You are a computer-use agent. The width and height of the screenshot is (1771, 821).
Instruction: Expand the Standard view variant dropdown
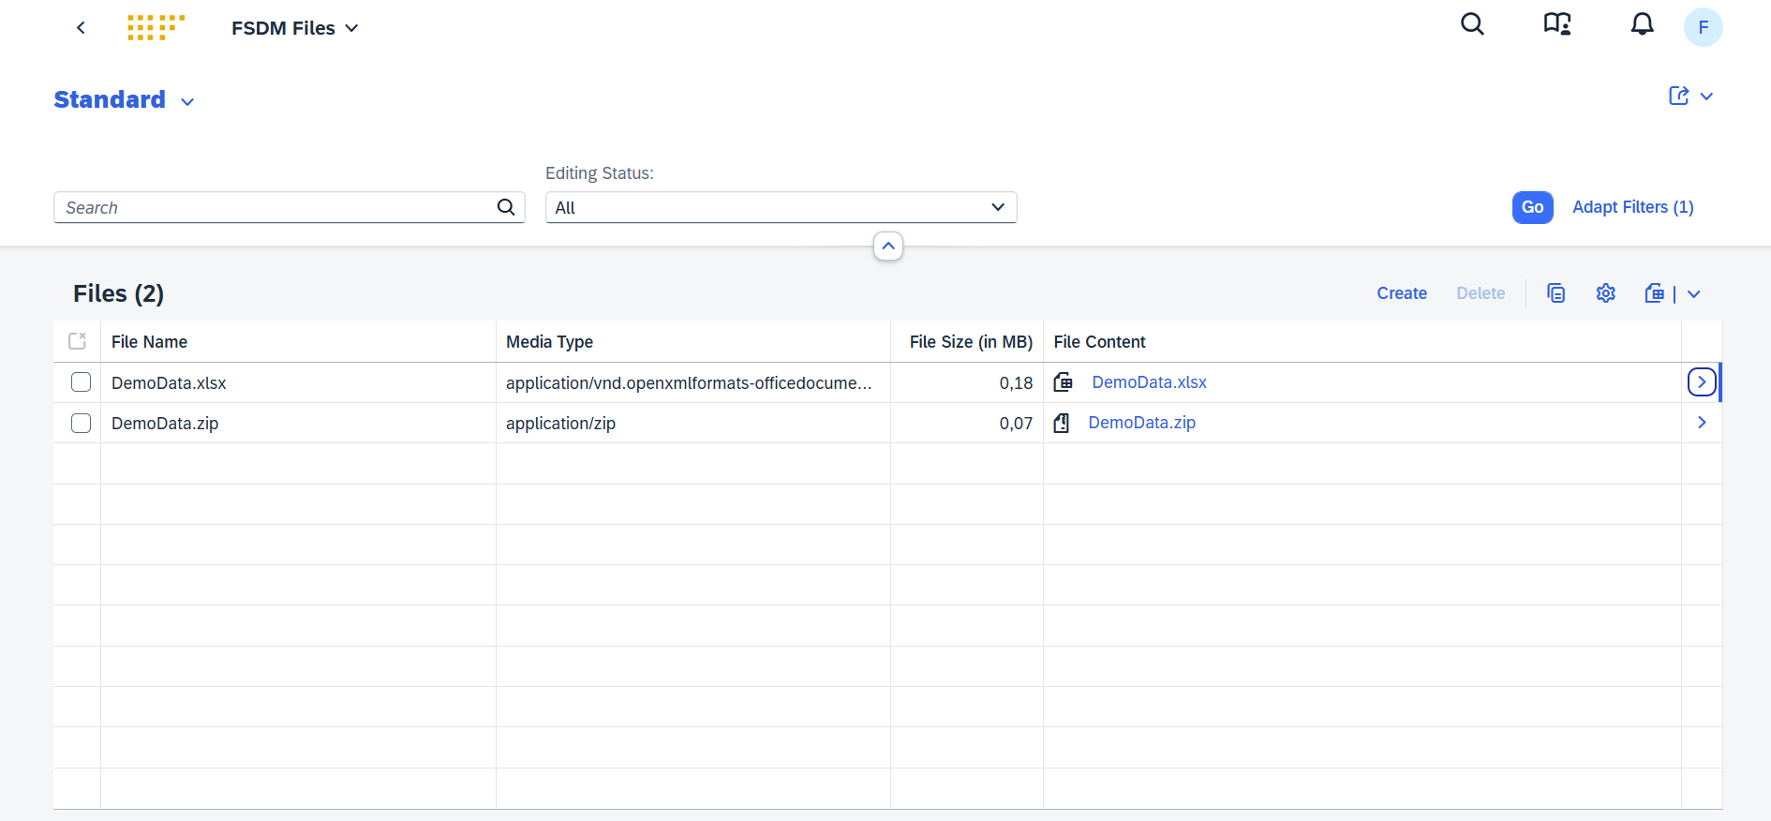(187, 101)
